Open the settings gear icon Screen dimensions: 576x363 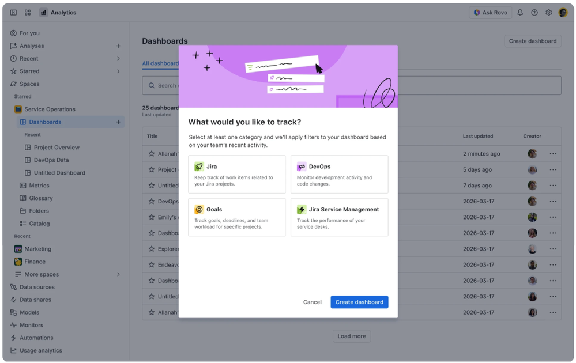[548, 13]
